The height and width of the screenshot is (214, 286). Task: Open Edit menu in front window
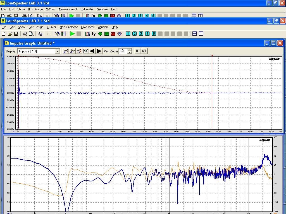pyautogui.click(x=12, y=27)
